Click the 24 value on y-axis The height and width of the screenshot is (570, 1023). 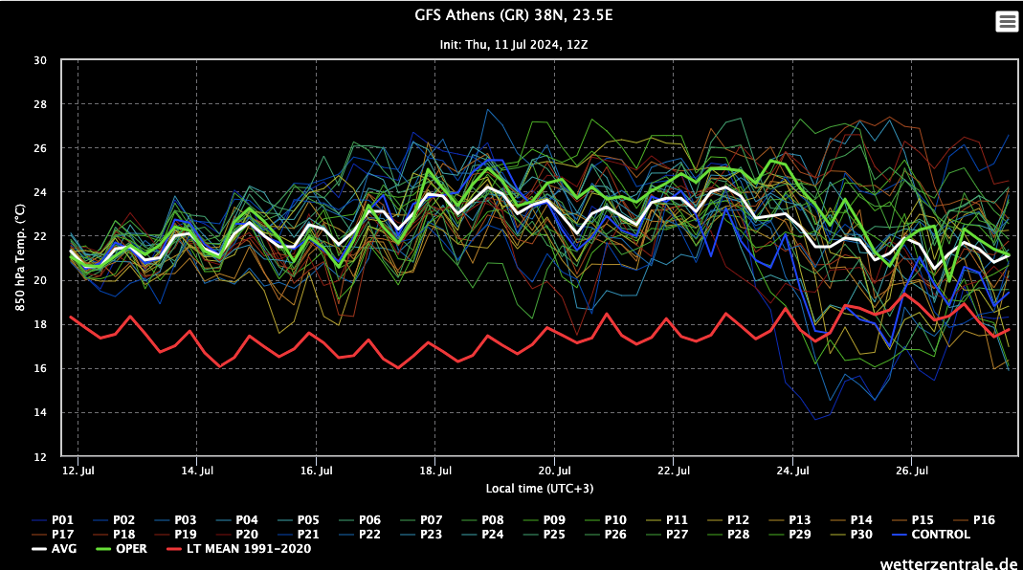[x=40, y=192]
